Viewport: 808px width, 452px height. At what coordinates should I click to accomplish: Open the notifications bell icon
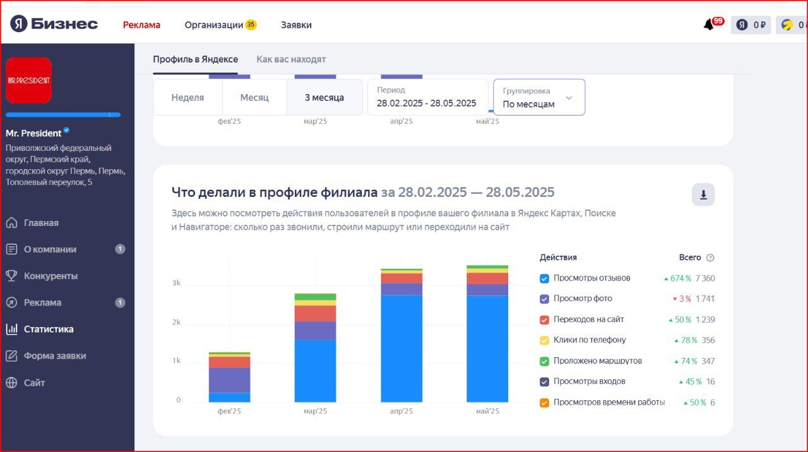point(709,25)
